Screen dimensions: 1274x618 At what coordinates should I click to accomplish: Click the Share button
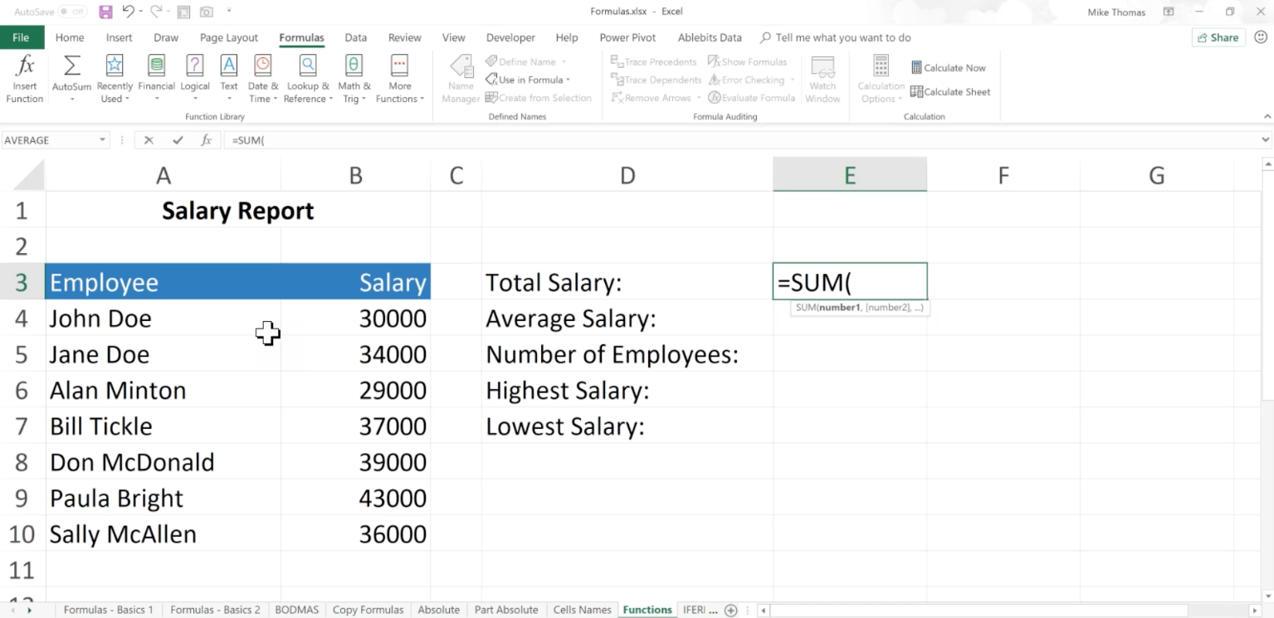(x=1218, y=37)
